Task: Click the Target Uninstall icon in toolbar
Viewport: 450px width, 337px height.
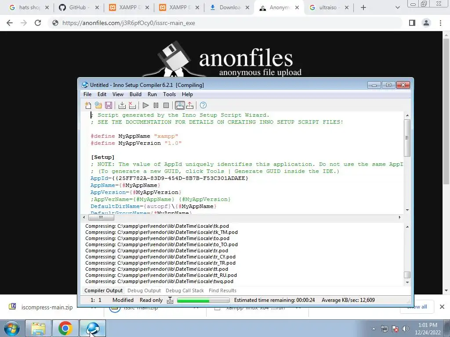Action: point(190,105)
